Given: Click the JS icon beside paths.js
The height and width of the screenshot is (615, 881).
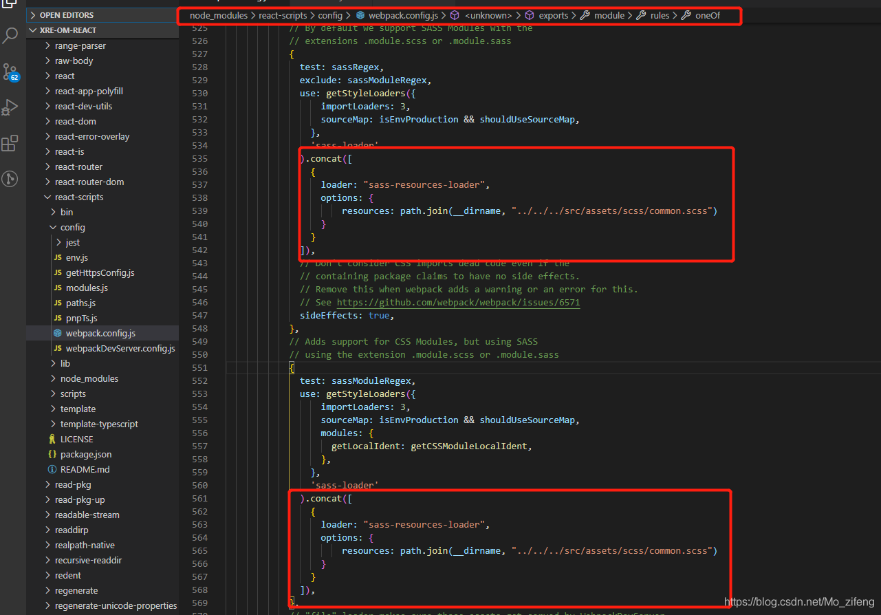Looking at the screenshot, I should point(58,303).
